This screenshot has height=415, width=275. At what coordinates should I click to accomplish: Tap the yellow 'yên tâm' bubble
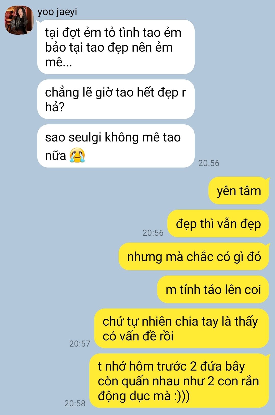click(x=239, y=191)
